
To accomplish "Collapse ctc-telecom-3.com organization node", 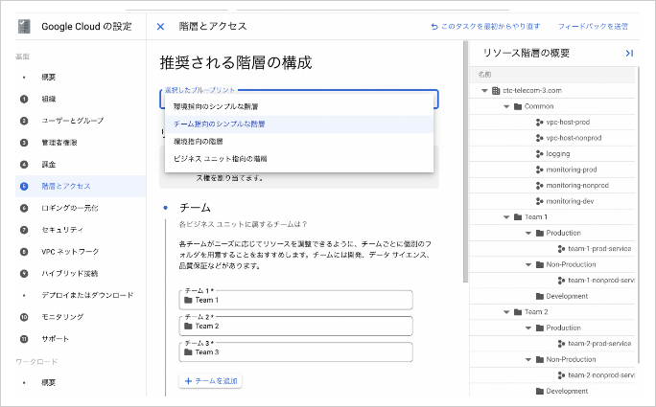I will pyautogui.click(x=484, y=91).
